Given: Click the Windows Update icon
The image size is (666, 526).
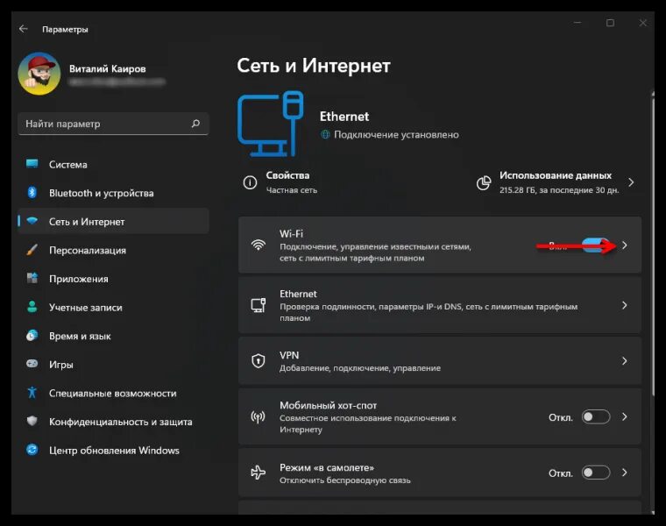Looking at the screenshot, I should [x=32, y=450].
